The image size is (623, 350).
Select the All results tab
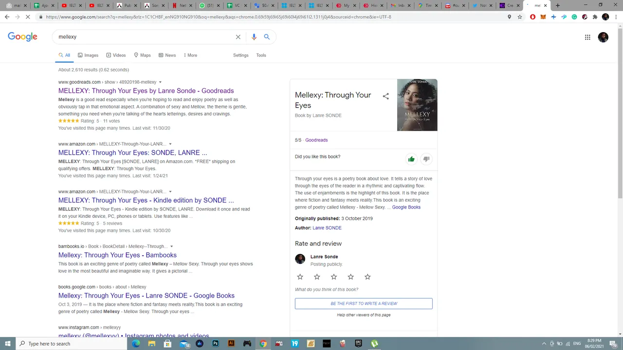coord(64,55)
